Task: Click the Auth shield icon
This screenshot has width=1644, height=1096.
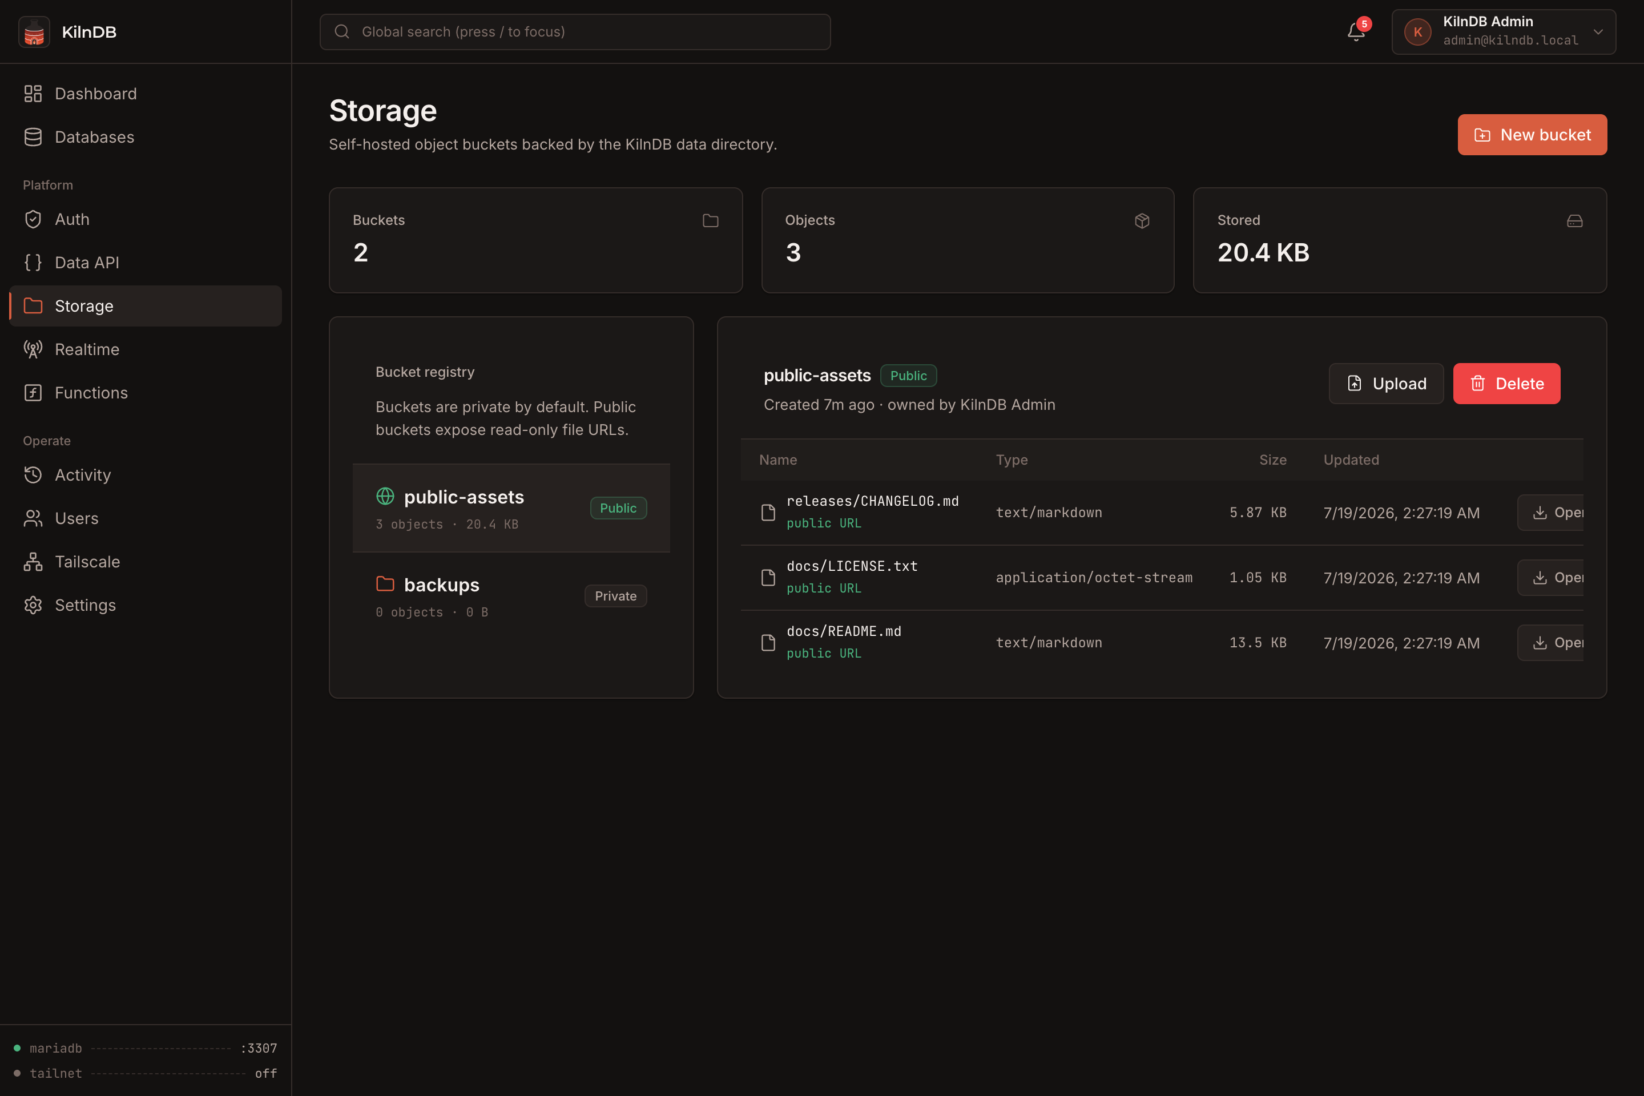Action: click(x=33, y=219)
